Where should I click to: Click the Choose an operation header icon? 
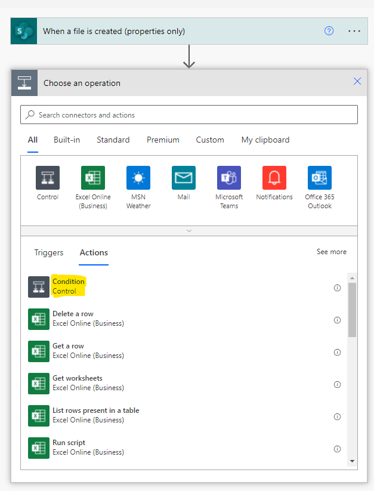pos(24,83)
